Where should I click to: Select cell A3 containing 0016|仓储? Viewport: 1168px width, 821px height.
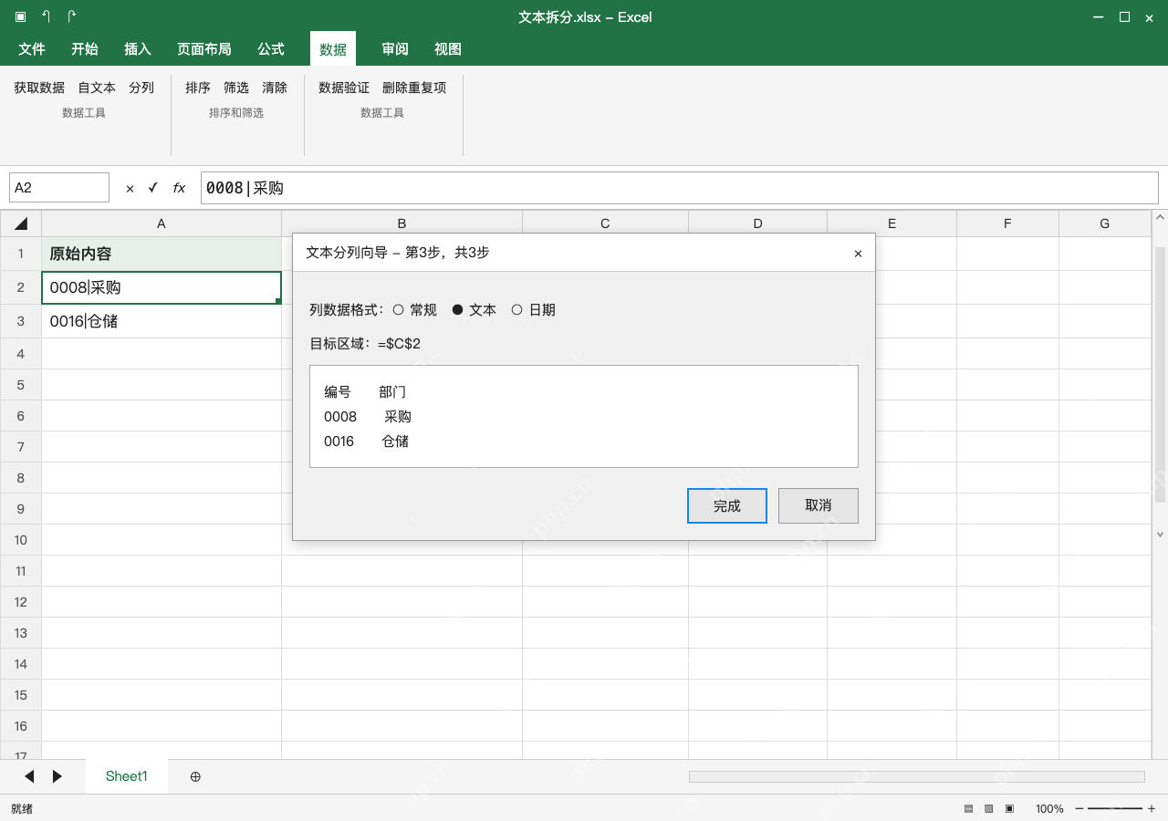[x=162, y=321]
